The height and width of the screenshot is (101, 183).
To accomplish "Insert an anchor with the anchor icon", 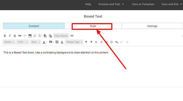I will [62, 42].
